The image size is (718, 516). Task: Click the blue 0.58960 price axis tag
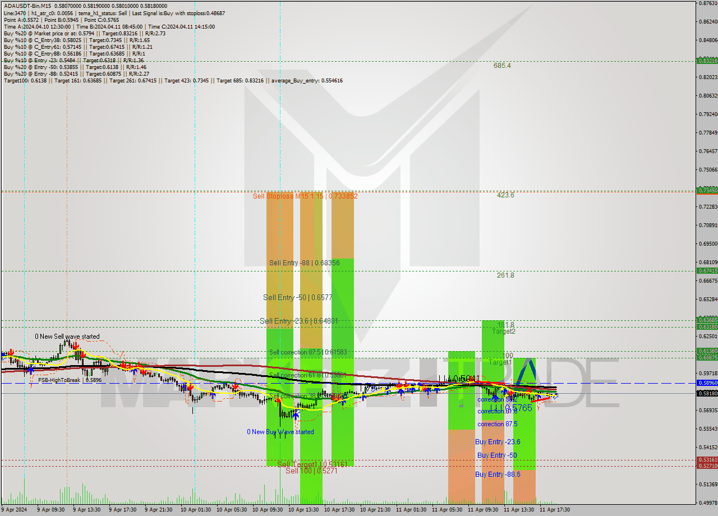click(707, 383)
